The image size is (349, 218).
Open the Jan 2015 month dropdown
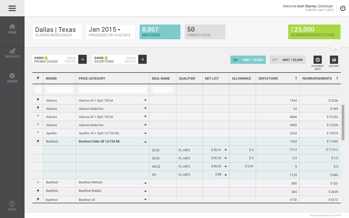click(x=119, y=29)
